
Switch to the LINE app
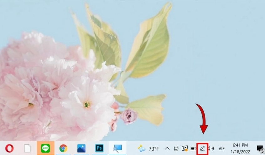[45, 148]
